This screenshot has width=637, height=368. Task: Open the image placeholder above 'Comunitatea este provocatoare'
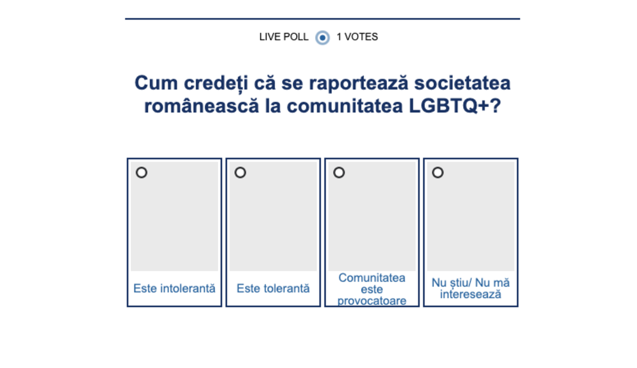(372, 221)
